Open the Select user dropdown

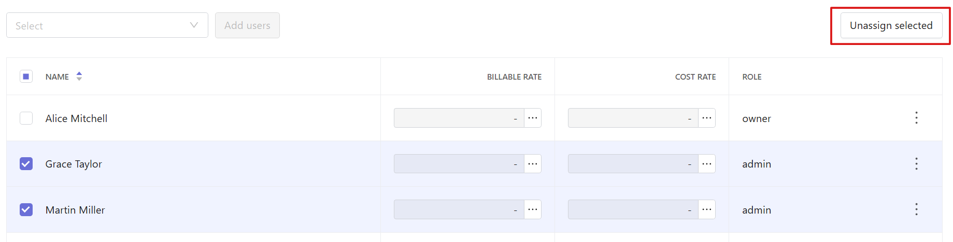(107, 25)
